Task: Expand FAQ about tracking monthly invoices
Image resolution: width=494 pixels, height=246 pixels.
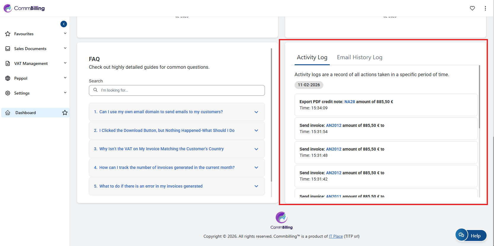Action: coord(177,167)
